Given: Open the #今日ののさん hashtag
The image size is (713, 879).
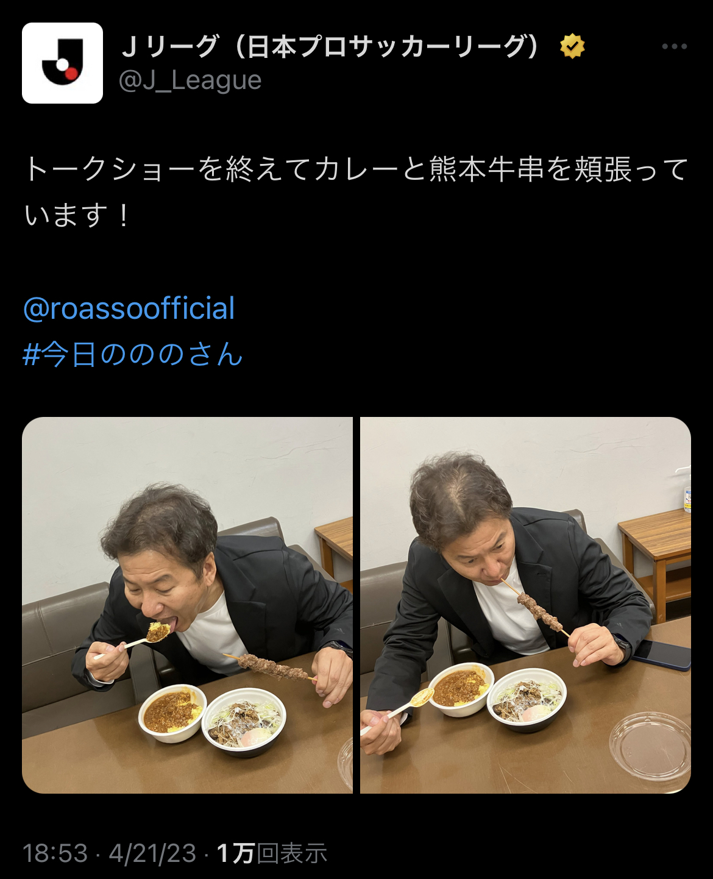Looking at the screenshot, I should point(133,354).
